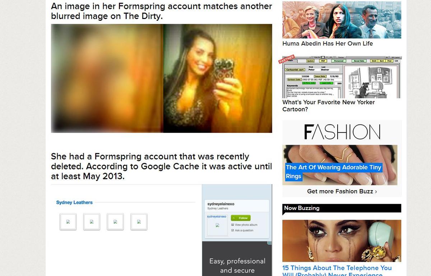Viewport: 431px width, 276px height.
Task: Open Get more Fashion Buzz link
Action: (x=342, y=191)
